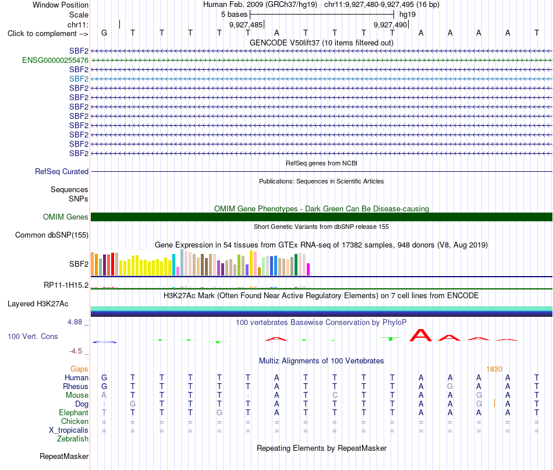The height and width of the screenshot is (470, 553).
Task: Click the 'Click to complement -->' label
Action: tap(48, 34)
